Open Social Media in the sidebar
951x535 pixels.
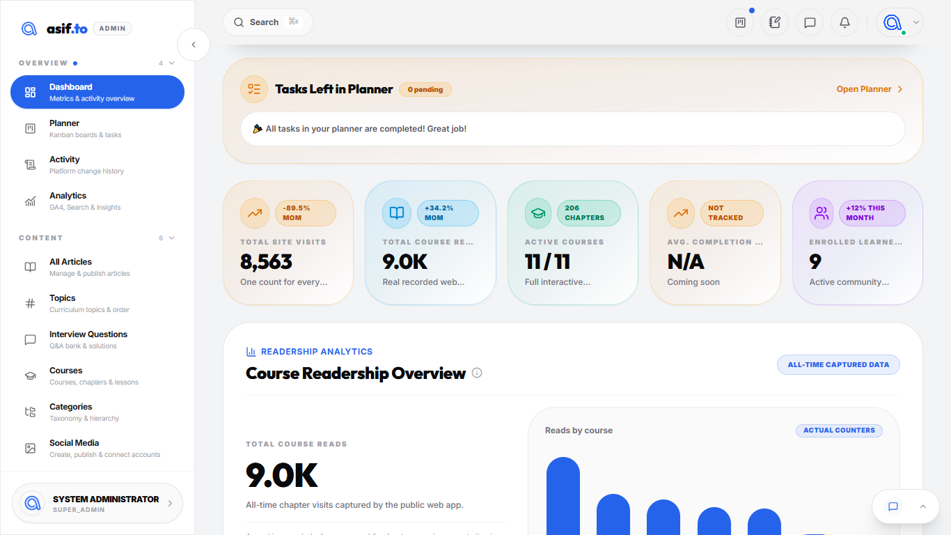pyautogui.click(x=97, y=448)
